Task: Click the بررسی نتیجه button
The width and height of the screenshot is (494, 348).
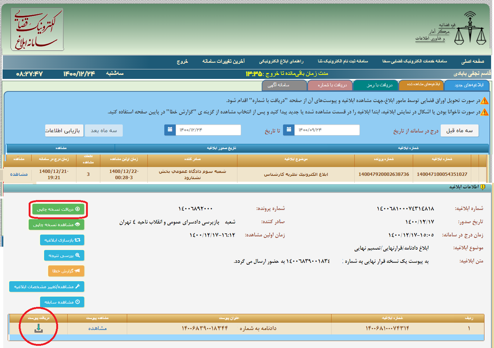Action: pos(64,255)
